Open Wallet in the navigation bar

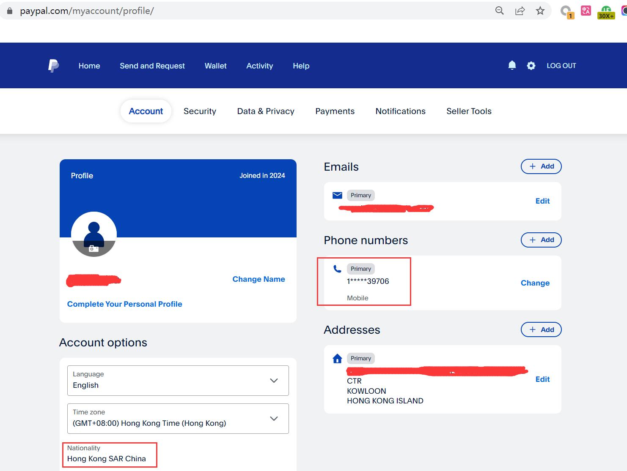pyautogui.click(x=216, y=66)
